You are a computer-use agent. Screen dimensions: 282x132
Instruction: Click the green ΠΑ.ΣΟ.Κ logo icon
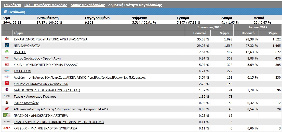(7, 52)
